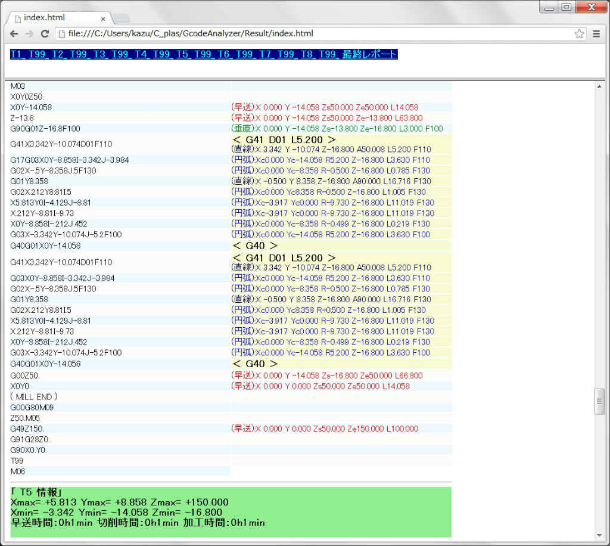The width and height of the screenshot is (610, 546).
Task: Click the red 早送 line ending L66.800
Action: point(327,376)
